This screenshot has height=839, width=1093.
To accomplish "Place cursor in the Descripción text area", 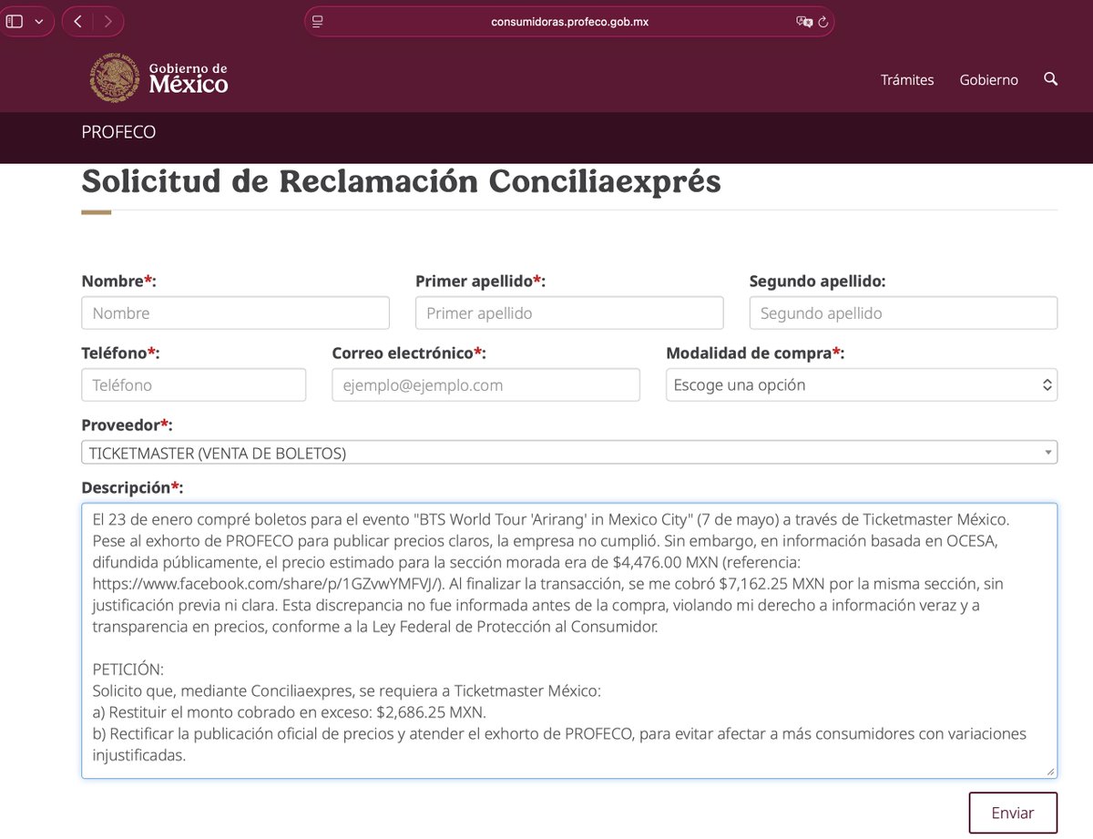I will click(x=568, y=638).
